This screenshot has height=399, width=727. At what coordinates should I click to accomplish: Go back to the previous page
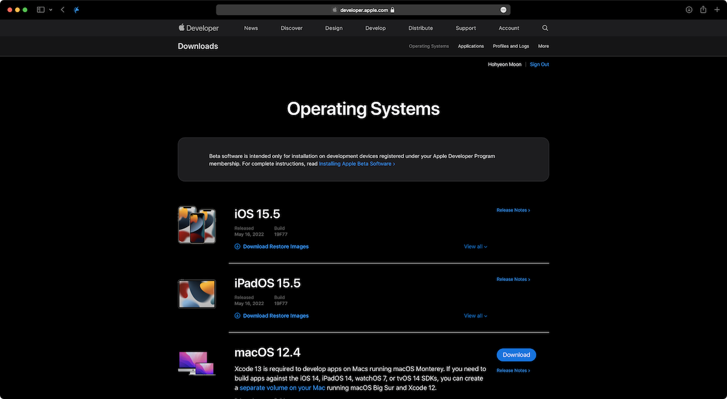click(62, 10)
